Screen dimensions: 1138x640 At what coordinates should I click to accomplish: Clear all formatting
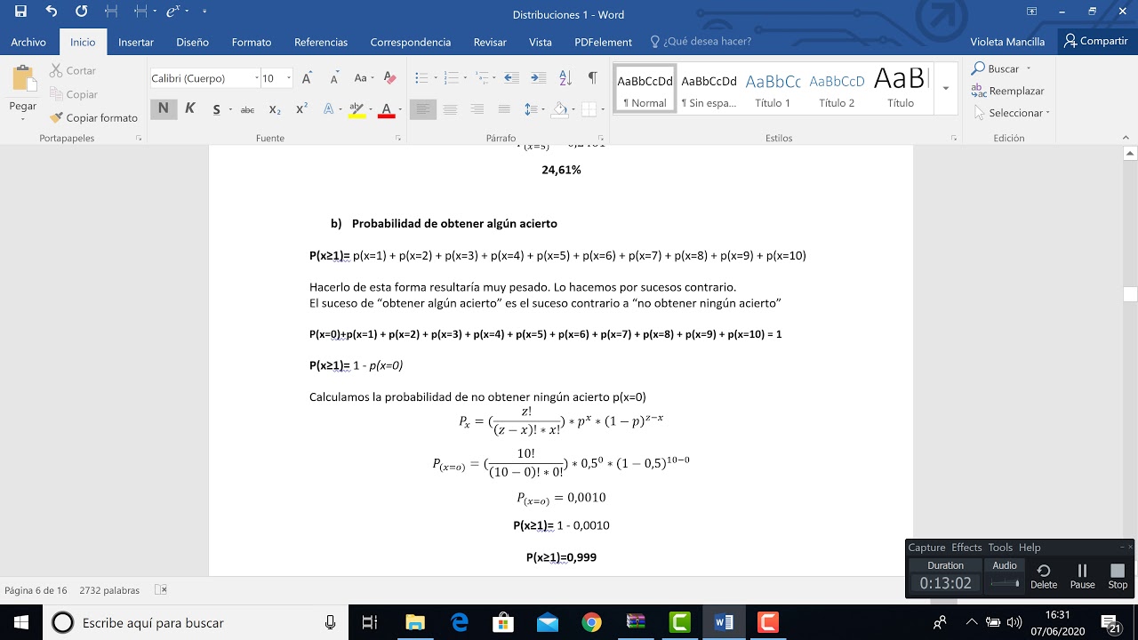[389, 78]
